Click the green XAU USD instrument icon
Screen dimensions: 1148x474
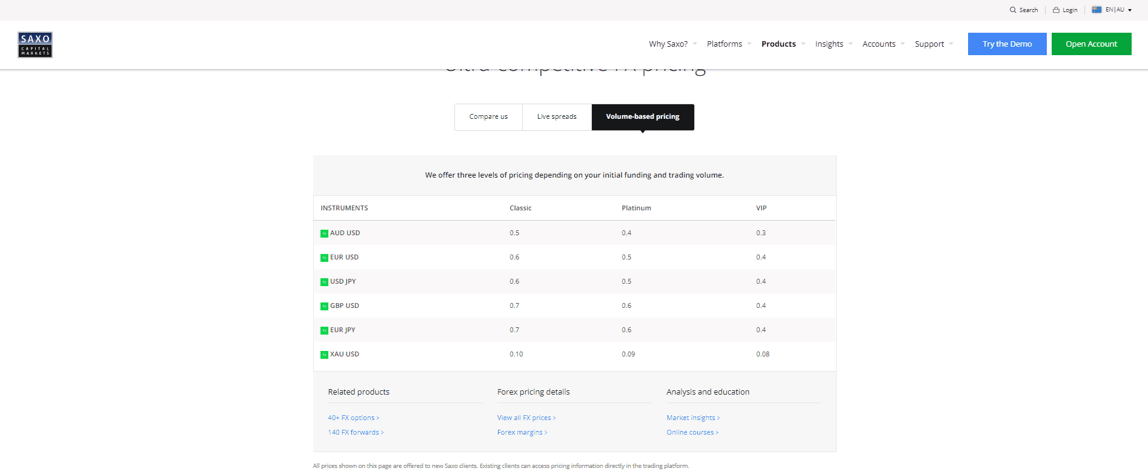coord(324,355)
